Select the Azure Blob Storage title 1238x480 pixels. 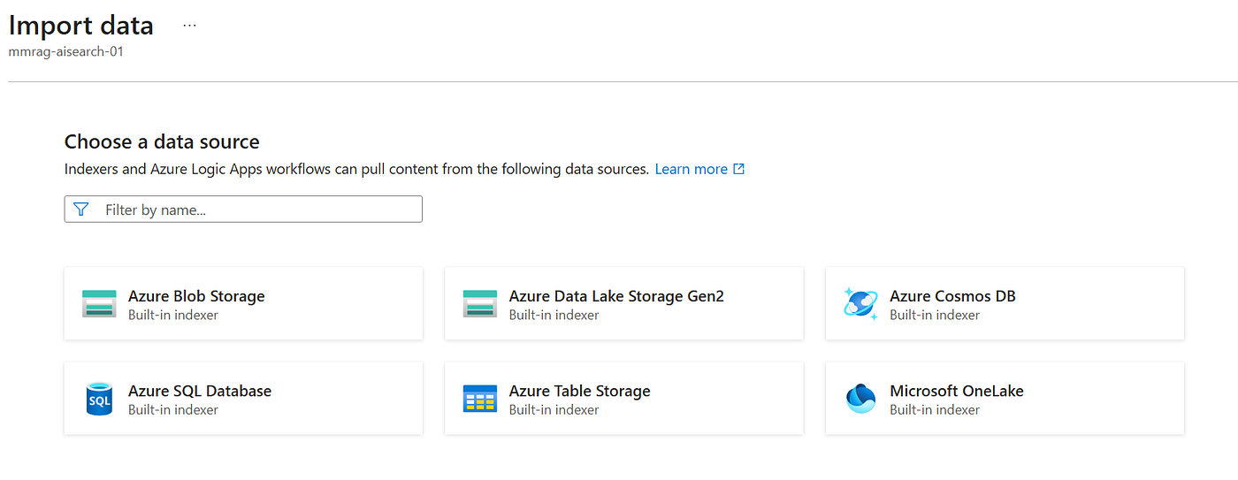(x=196, y=296)
